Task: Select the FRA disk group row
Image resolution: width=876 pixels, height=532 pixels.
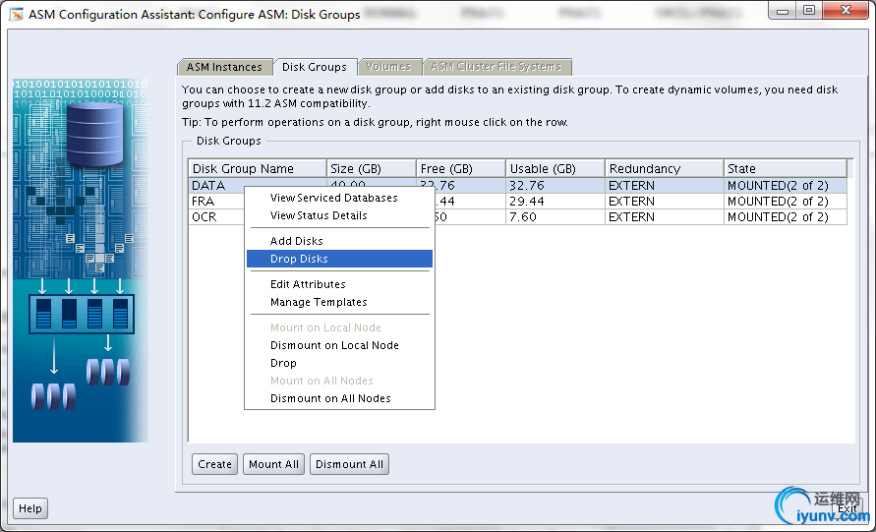Action: click(214, 201)
